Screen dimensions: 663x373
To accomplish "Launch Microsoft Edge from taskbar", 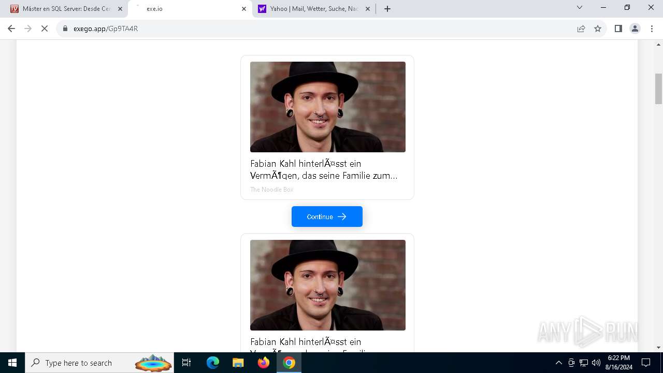I will click(x=213, y=363).
